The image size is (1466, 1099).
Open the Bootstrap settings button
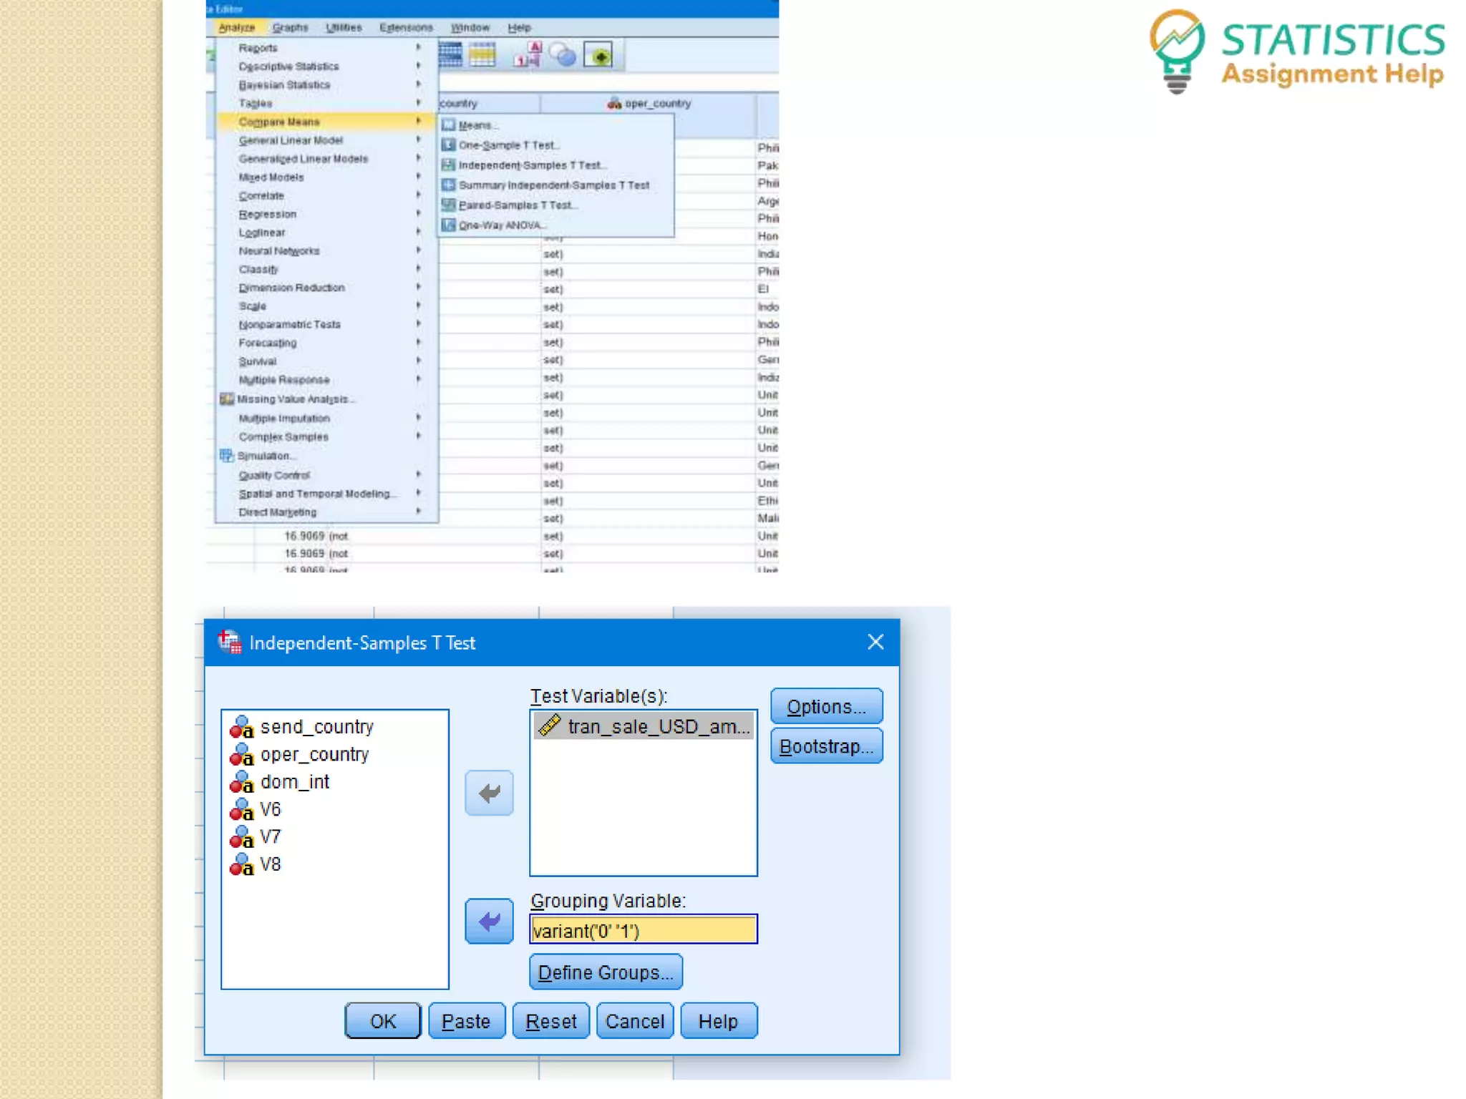826,746
